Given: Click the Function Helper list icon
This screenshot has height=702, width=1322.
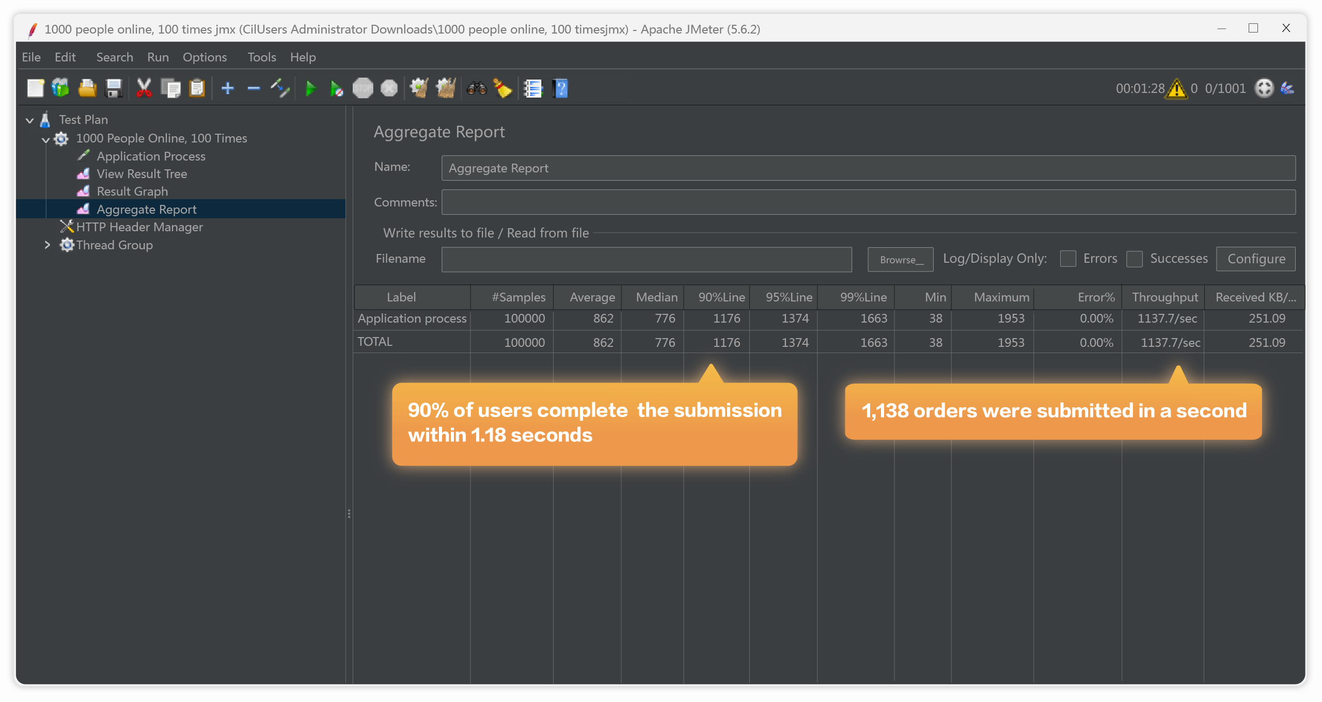Looking at the screenshot, I should tap(533, 89).
